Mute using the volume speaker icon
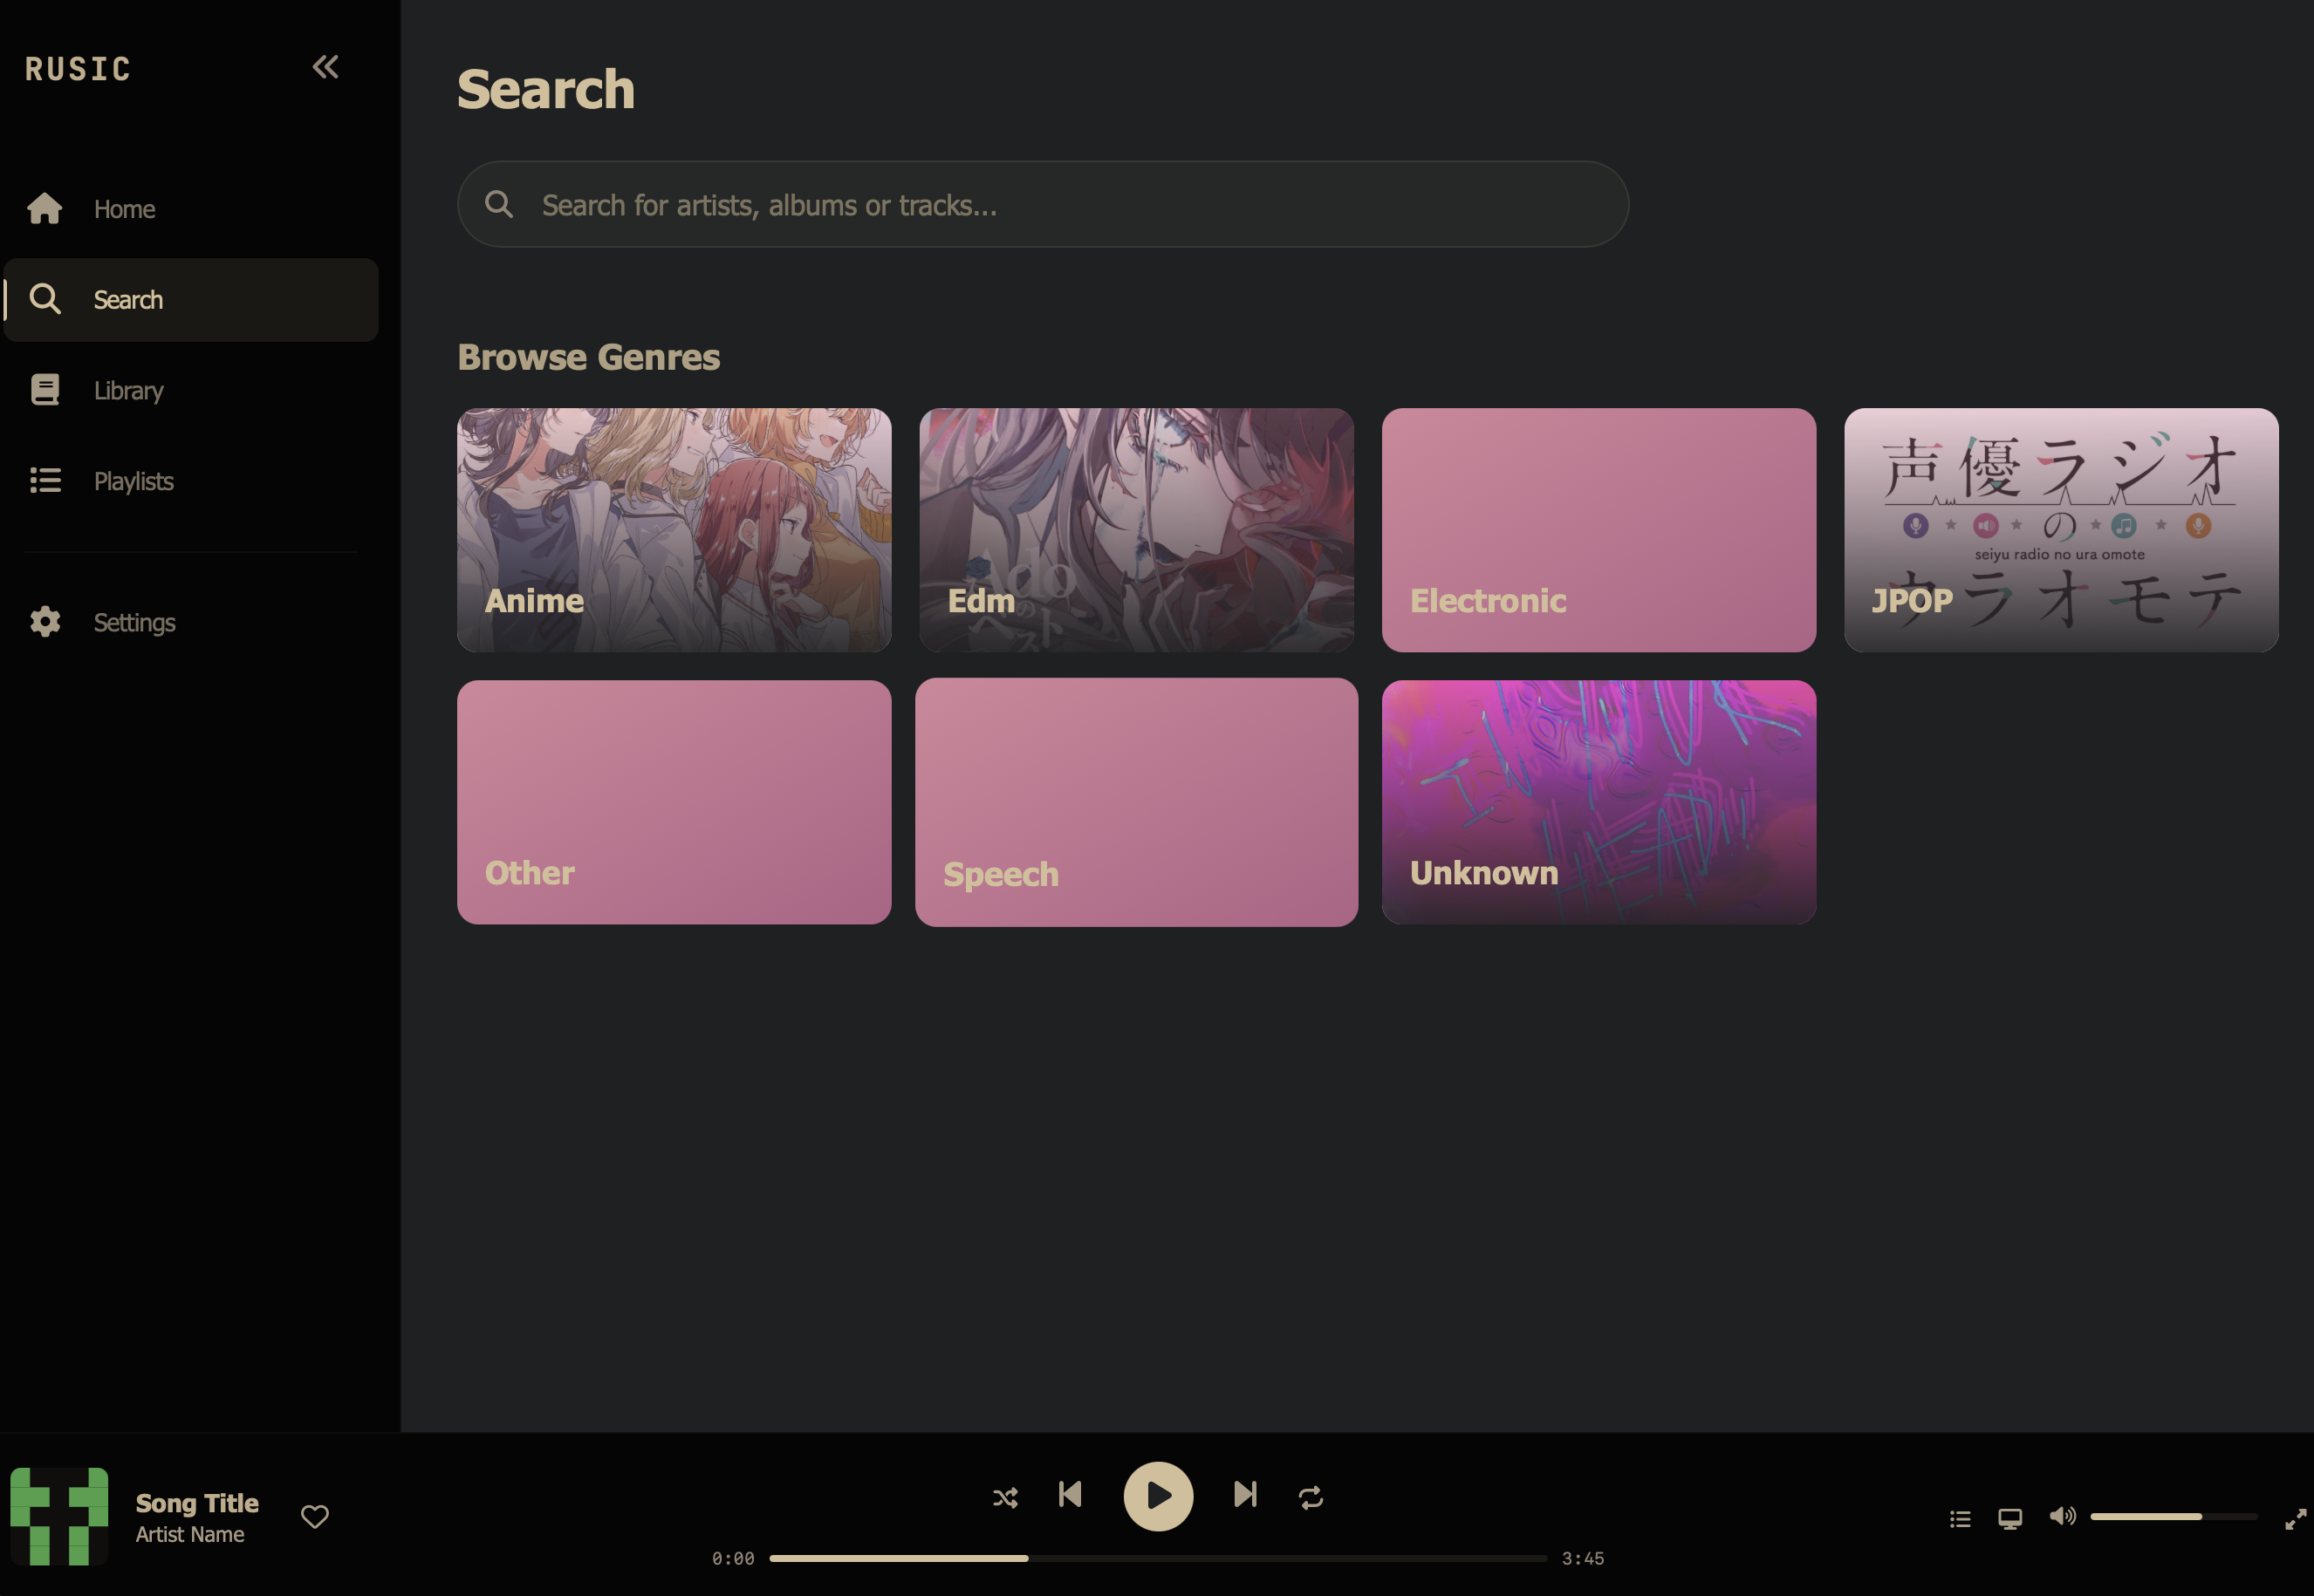2314x1596 pixels. (x=2061, y=1516)
